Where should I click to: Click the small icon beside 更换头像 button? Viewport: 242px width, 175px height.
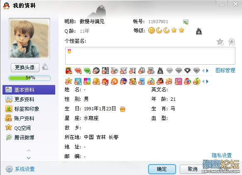click(x=45, y=67)
